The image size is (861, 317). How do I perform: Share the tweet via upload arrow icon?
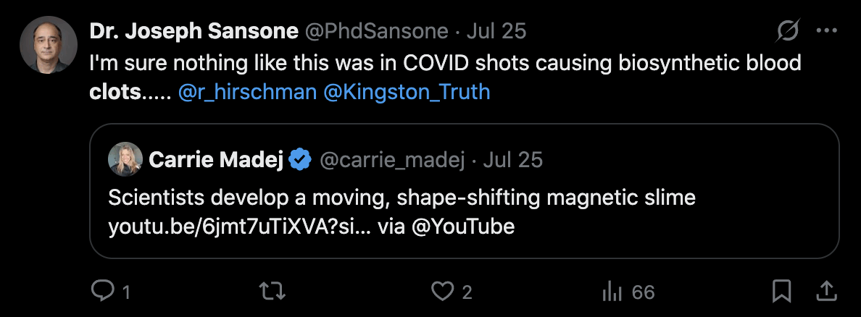tap(825, 292)
